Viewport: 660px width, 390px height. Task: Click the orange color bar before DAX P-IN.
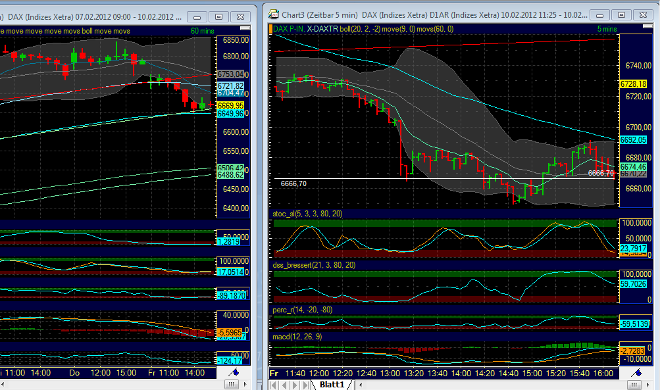pos(270,29)
